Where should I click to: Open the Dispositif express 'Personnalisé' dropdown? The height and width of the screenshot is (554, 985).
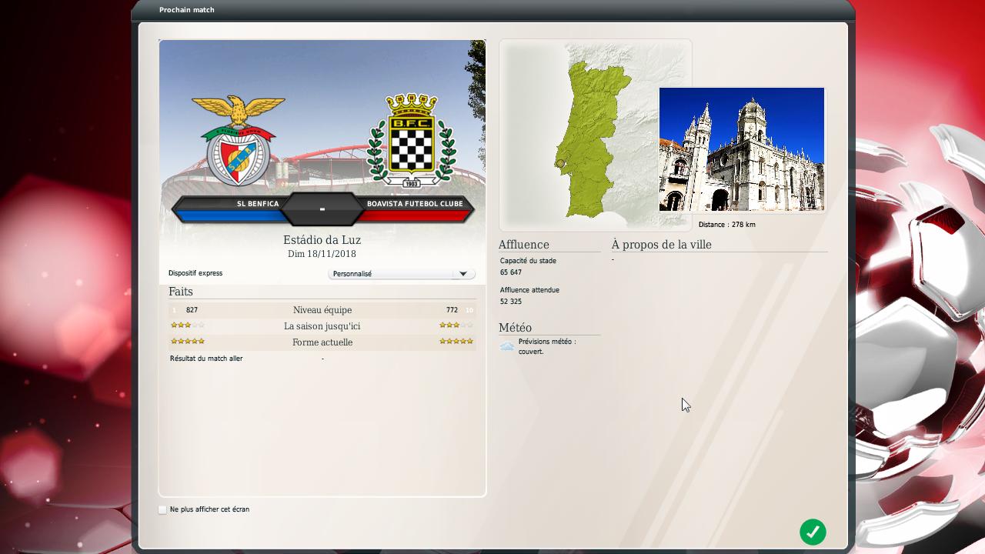402,274
